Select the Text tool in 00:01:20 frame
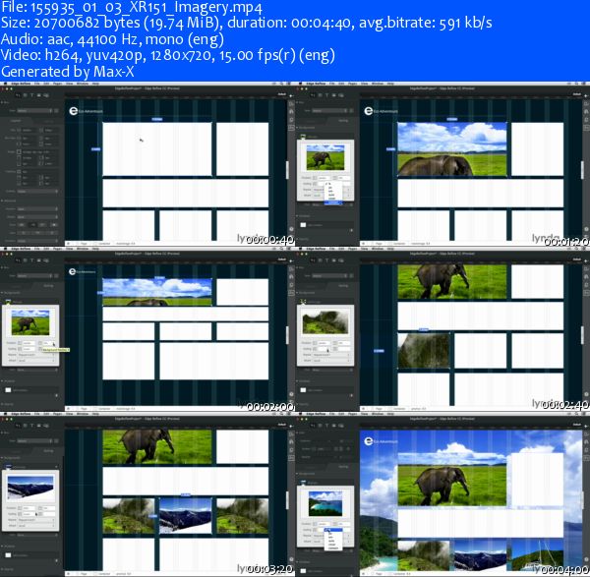Screen dimensions: 590x577 pyautogui.click(x=327, y=95)
